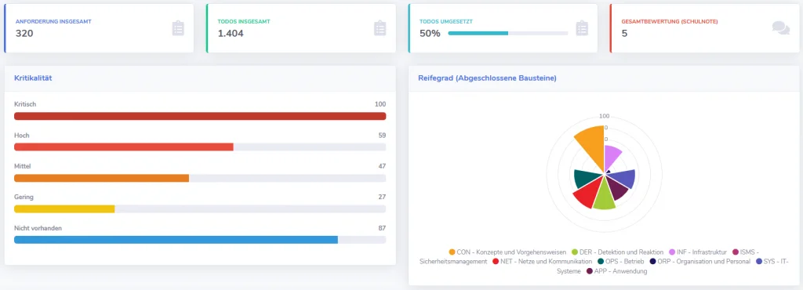Click the 50% text in Todos Umgesetzt
The width and height of the screenshot is (803, 290).
[430, 34]
